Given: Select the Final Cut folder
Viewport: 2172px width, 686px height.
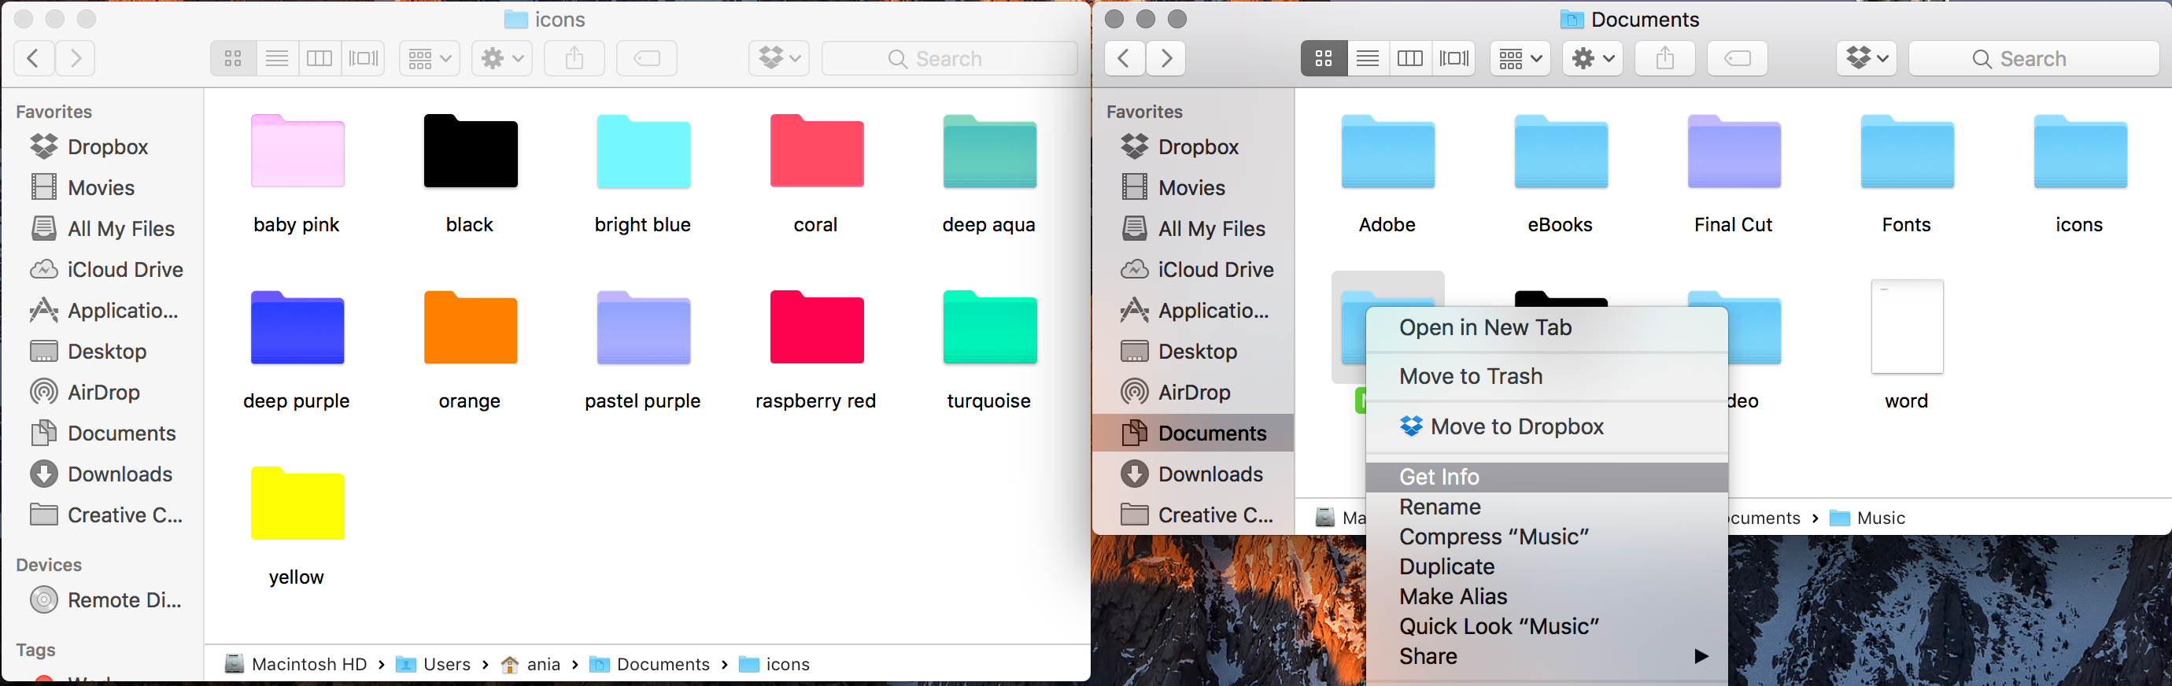Looking at the screenshot, I should tap(1734, 151).
